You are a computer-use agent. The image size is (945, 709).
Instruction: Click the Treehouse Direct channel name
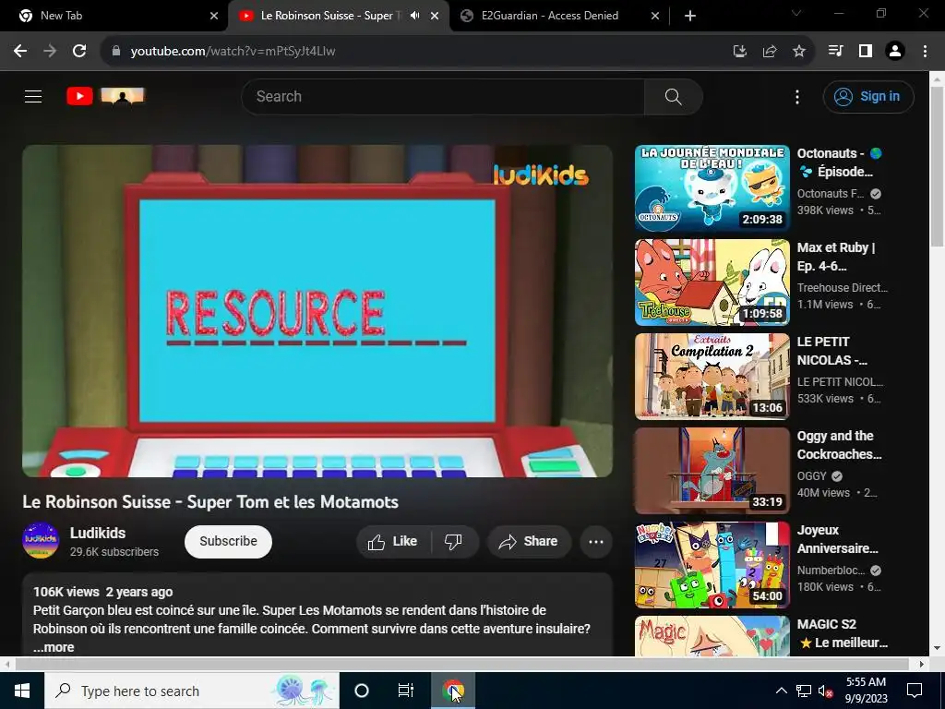coord(842,288)
